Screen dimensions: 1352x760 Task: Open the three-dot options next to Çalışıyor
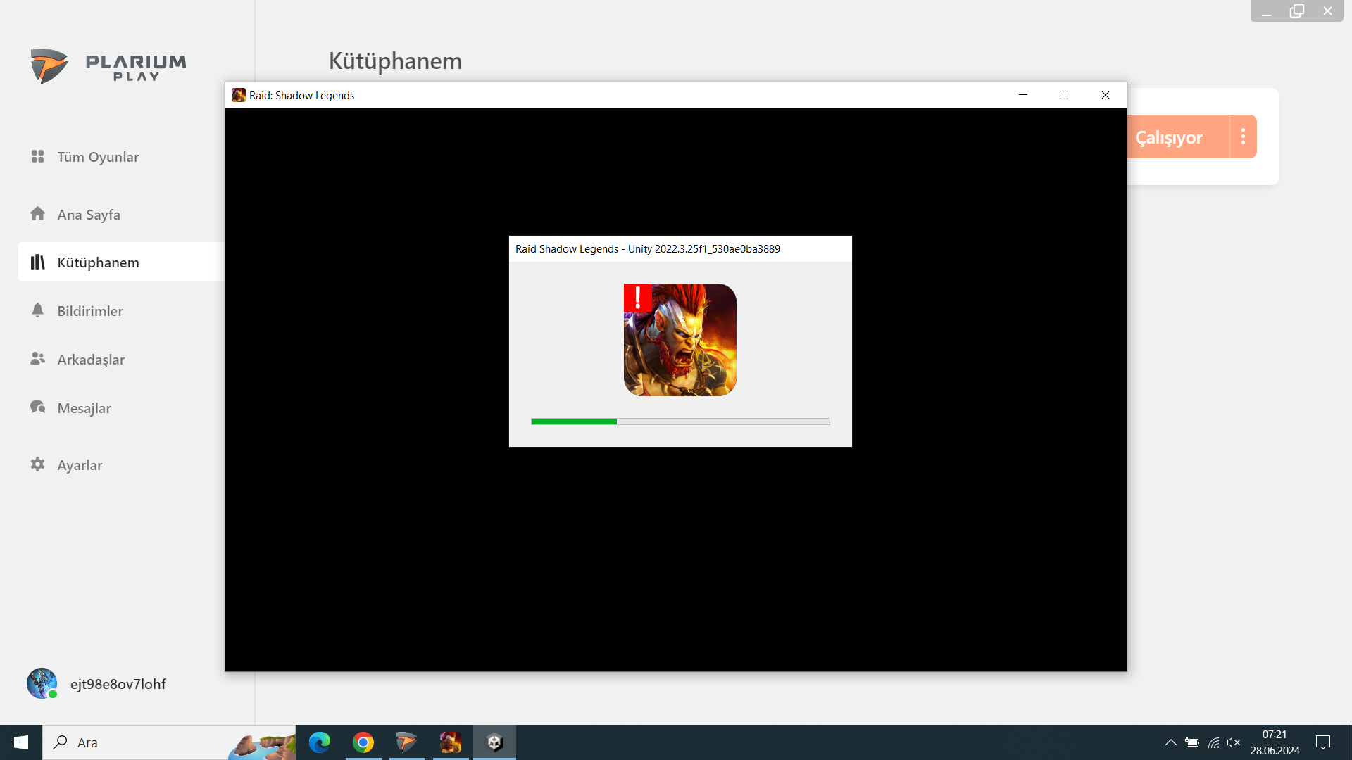pos(1244,137)
